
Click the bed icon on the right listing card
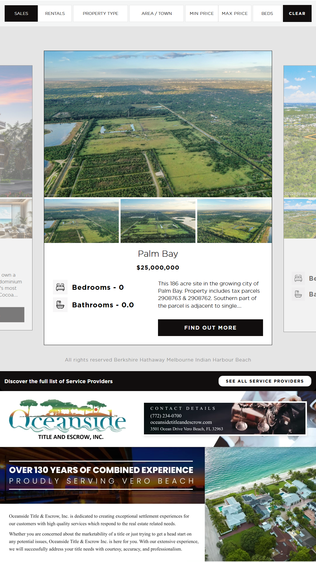[x=298, y=278]
